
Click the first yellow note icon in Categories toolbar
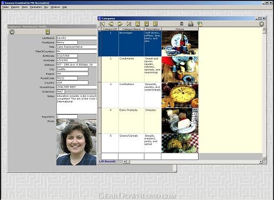coord(138,24)
